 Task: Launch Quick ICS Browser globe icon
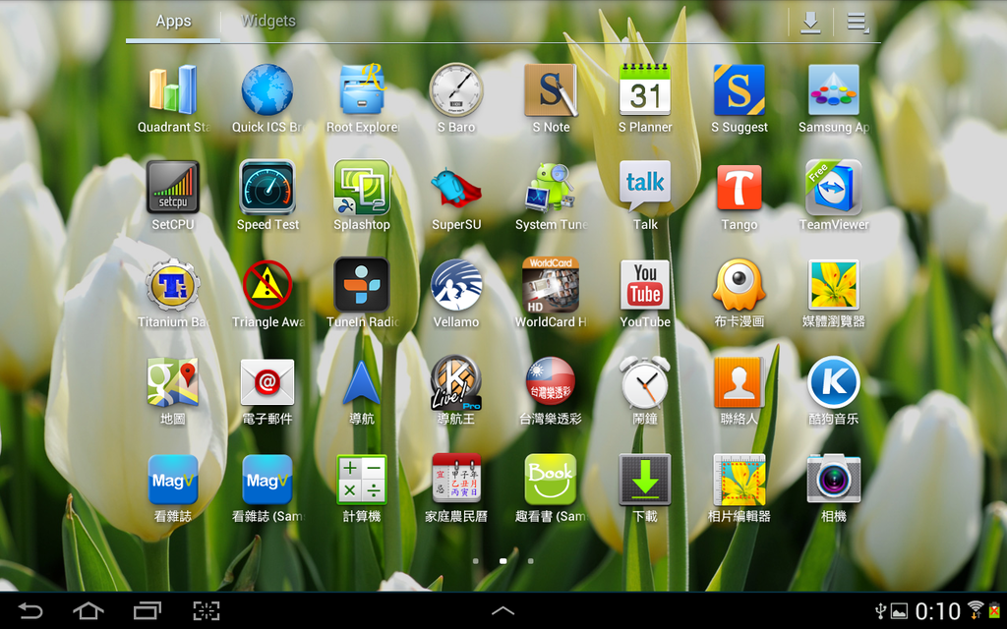[267, 89]
